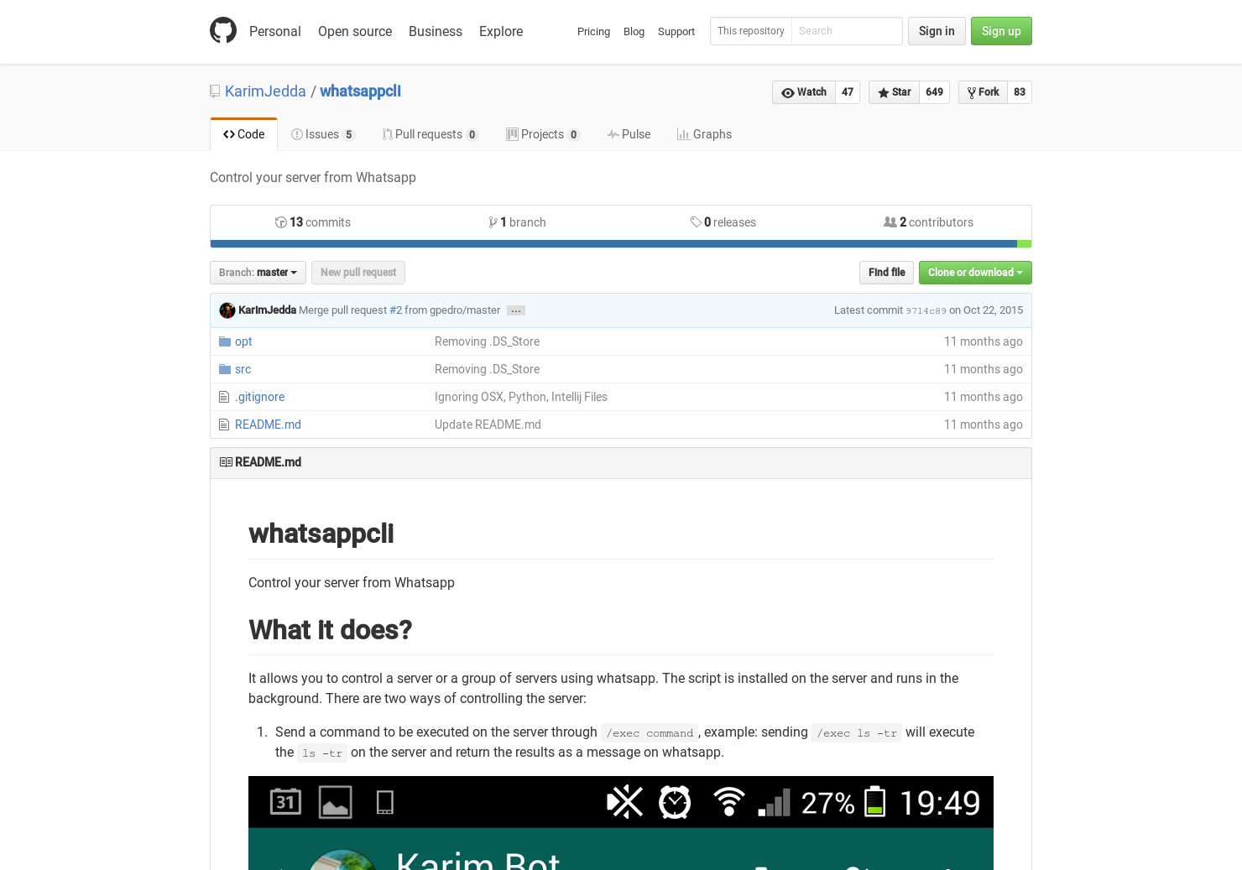The width and height of the screenshot is (1242, 870).
Task: Open the Clone or download dropdown
Action: [975, 273]
